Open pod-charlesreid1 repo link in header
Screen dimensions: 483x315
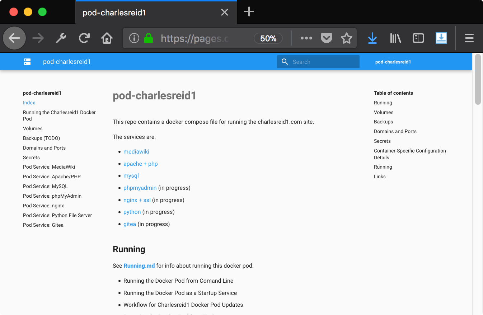point(393,62)
